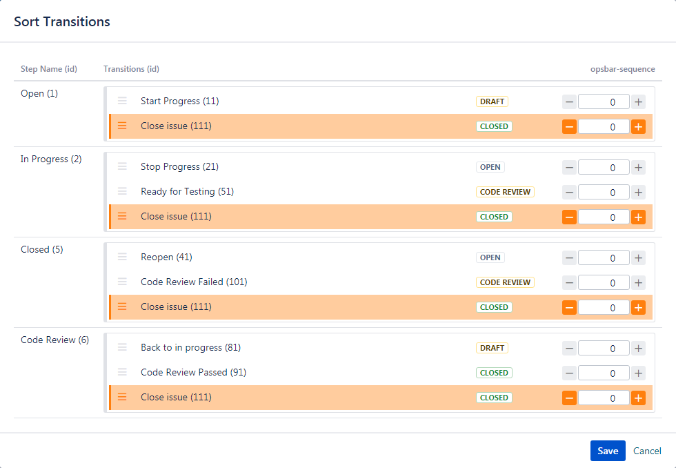
Task: Click drag handle next to Reopen (41)
Action: click(x=122, y=257)
